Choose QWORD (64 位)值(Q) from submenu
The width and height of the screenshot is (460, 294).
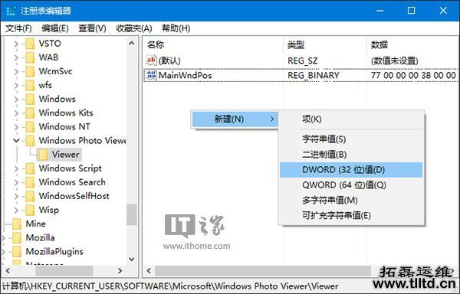[351, 185]
